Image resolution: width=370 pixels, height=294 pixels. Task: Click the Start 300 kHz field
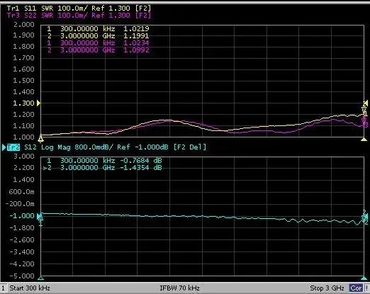tap(30, 288)
